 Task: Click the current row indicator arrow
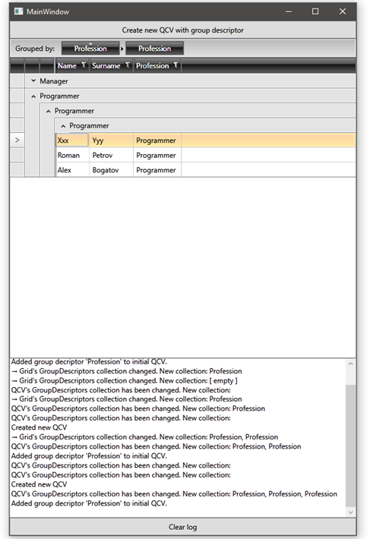point(17,140)
